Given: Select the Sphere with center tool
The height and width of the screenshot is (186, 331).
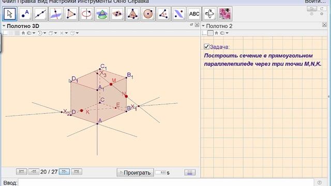Looking at the screenshot, I should point(148,14).
